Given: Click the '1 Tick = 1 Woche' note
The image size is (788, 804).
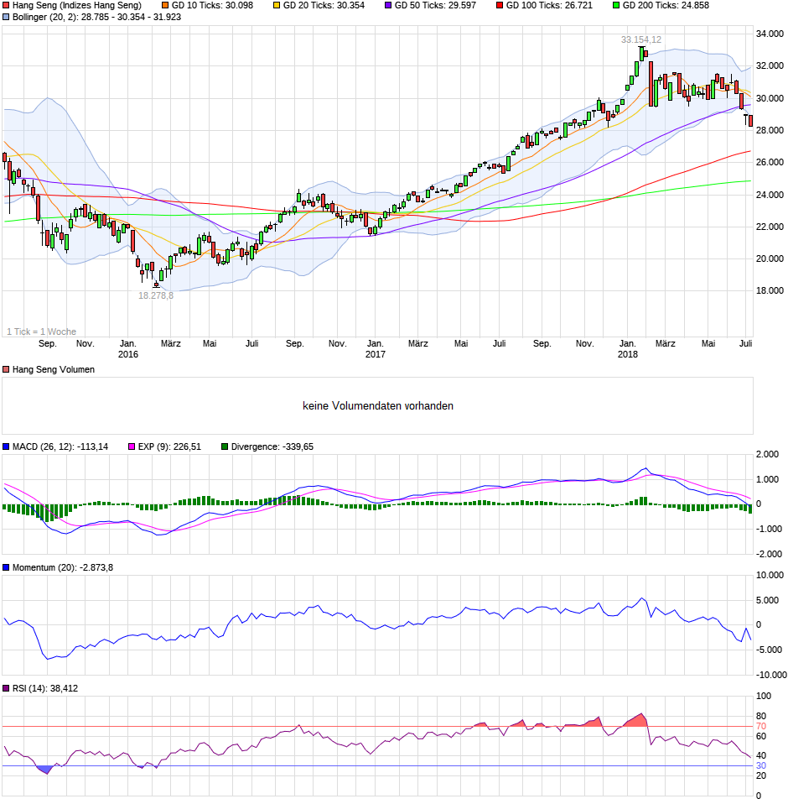Looking at the screenshot, I should 41,332.
